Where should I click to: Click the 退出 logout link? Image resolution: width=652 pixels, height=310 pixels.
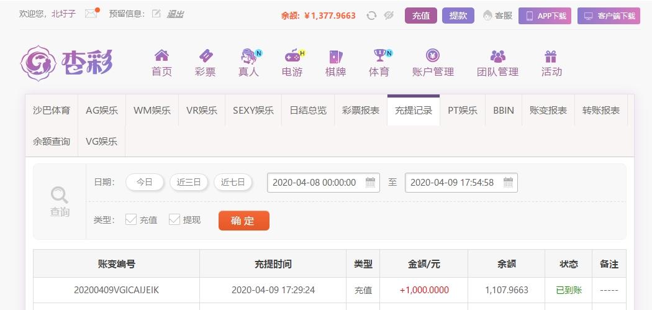pyautogui.click(x=175, y=14)
